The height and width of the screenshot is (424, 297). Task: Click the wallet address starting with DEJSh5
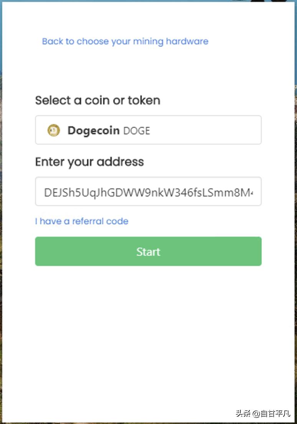pyautogui.click(x=148, y=191)
